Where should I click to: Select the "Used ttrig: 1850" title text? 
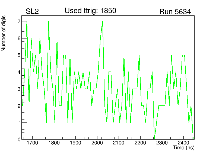[x=90, y=11]
